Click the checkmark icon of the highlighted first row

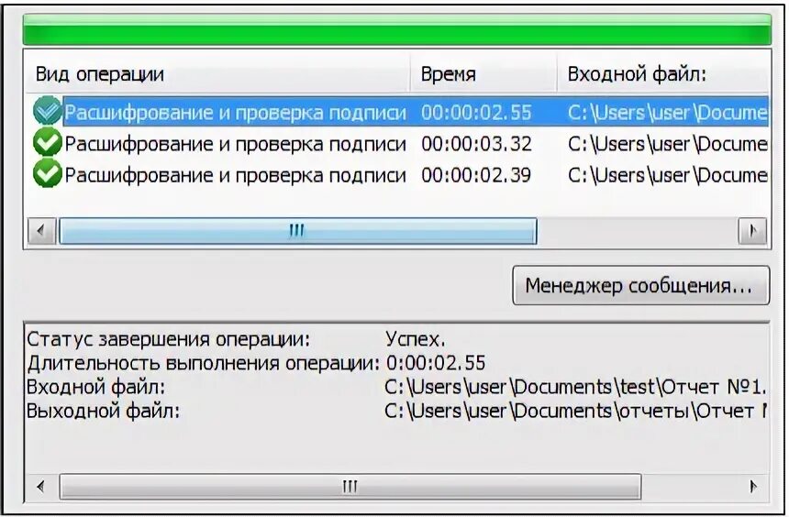click(x=47, y=111)
